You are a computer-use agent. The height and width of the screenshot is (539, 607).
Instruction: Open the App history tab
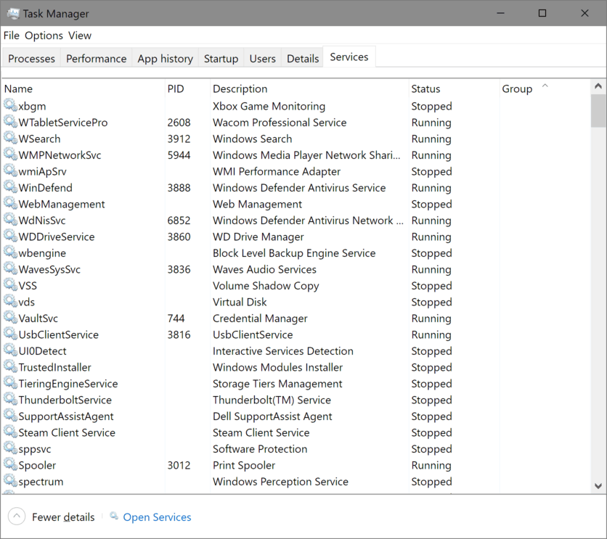click(166, 58)
